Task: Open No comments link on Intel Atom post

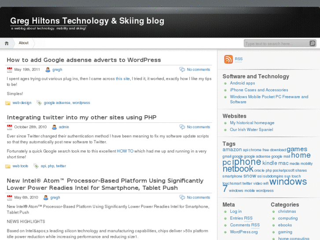Action: [x=199, y=197]
